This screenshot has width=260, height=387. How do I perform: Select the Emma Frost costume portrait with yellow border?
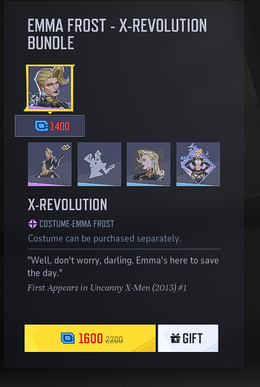(x=50, y=88)
